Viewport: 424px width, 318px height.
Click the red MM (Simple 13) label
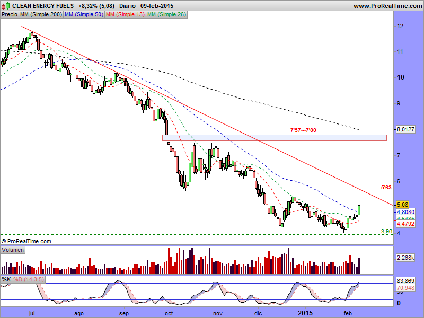click(x=125, y=15)
